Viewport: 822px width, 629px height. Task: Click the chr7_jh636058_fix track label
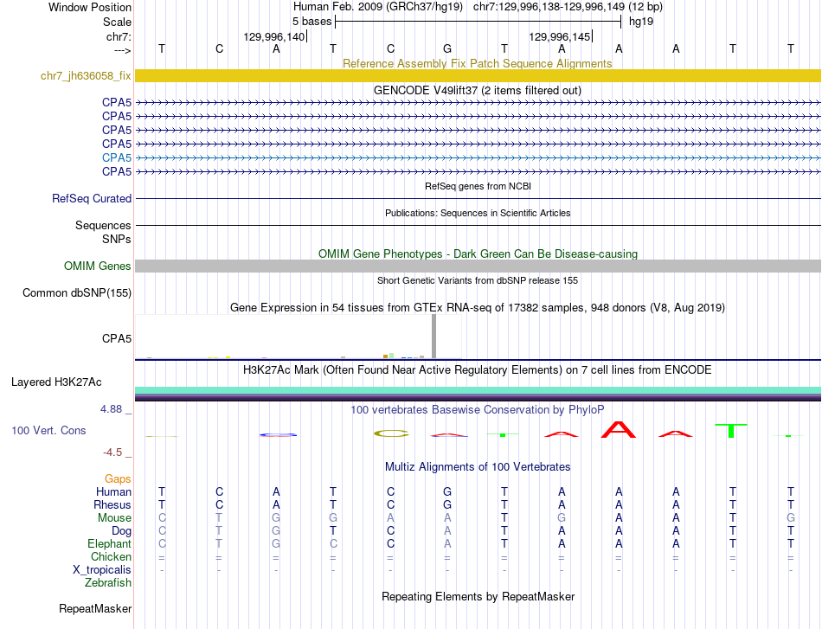pos(86,75)
